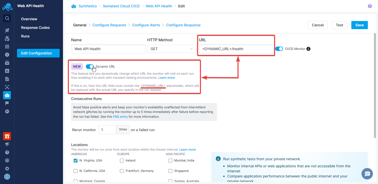Open the spy hat icon in sidebar

[x=7, y=38]
